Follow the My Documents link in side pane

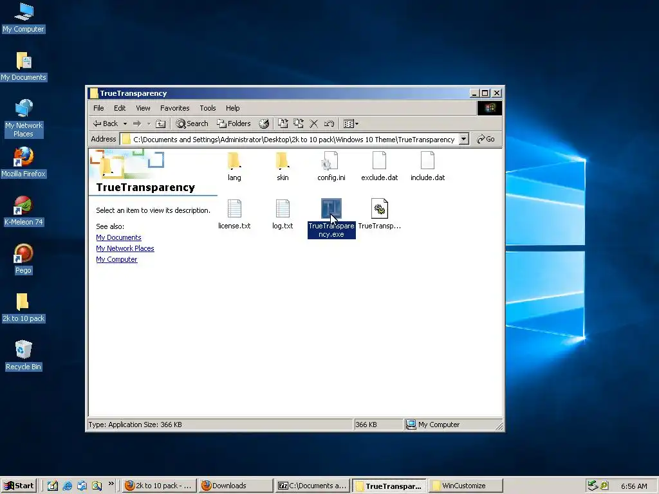(x=118, y=237)
